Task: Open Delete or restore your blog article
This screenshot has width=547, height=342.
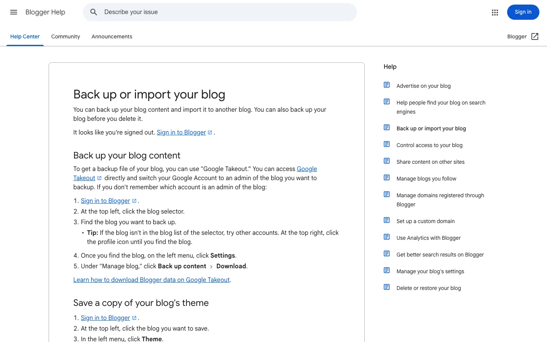Action: click(x=429, y=288)
